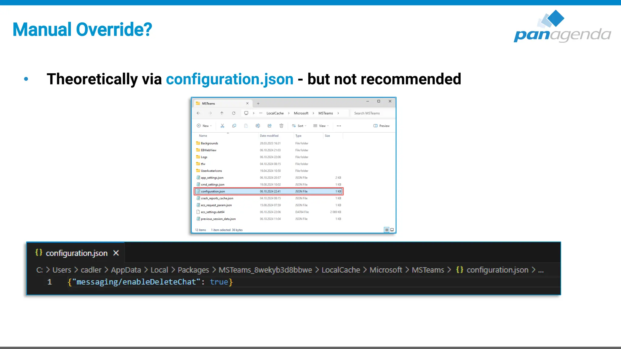Click the Search MSTeams field
This screenshot has height=349, width=621.
(373, 113)
